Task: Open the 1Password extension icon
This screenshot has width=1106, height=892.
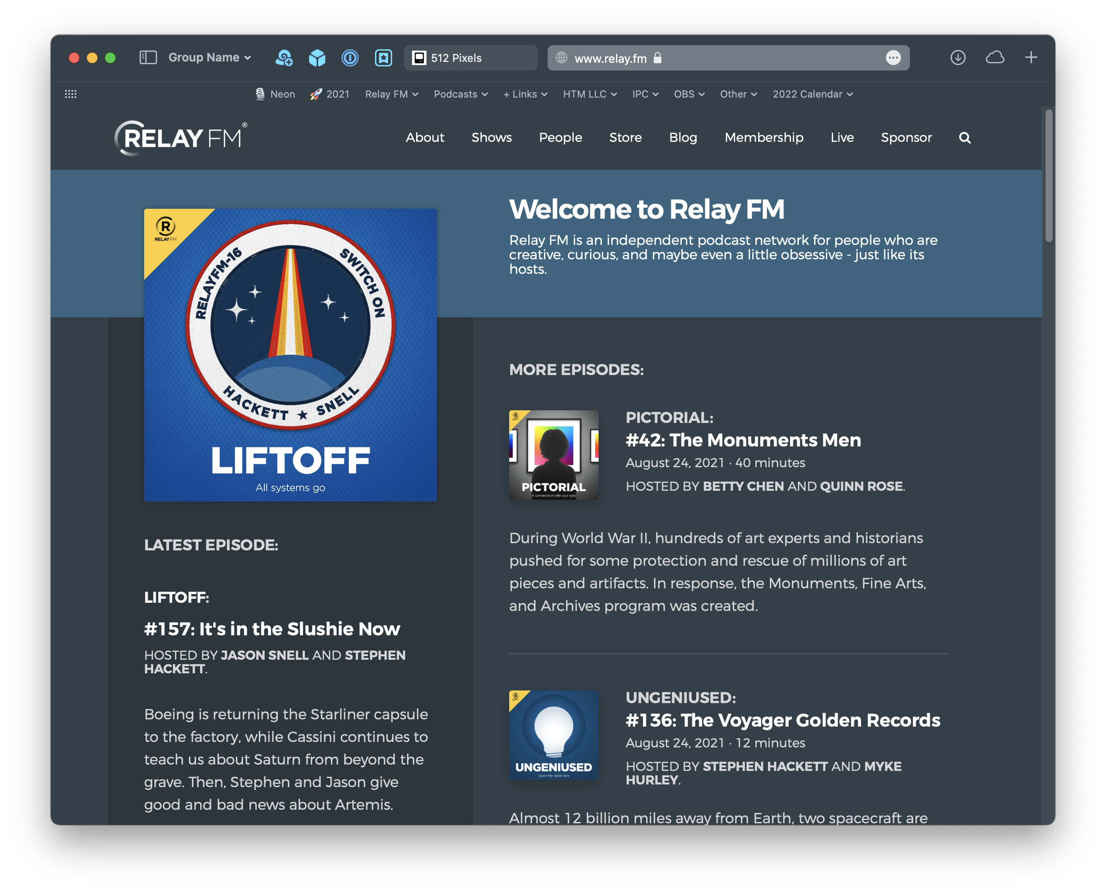Action: [350, 57]
